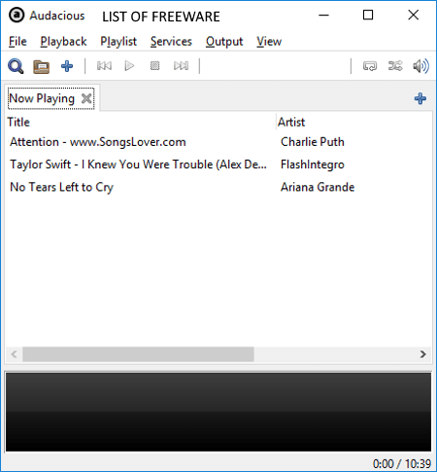Click the FlashIntegro artist cell

coord(313,164)
